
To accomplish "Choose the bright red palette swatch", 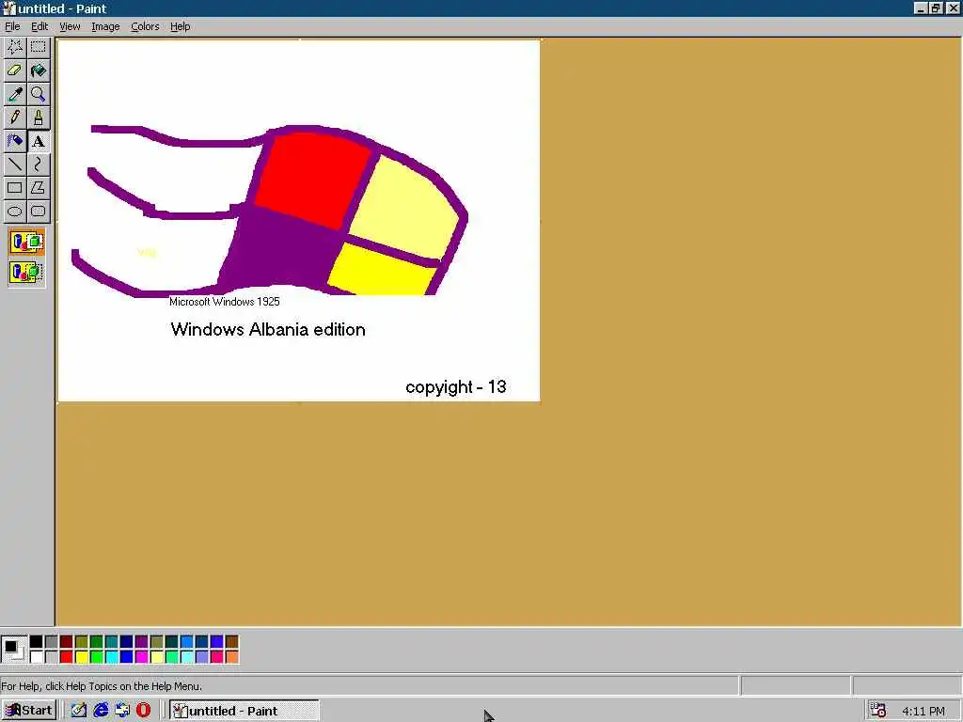I will (x=67, y=657).
